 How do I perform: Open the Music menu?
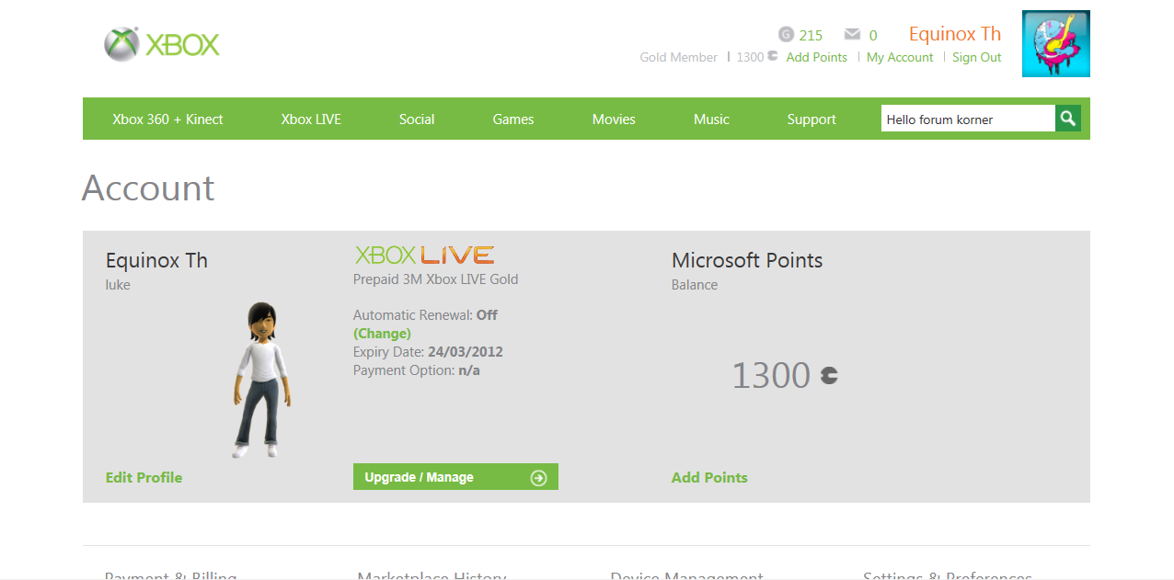point(711,119)
